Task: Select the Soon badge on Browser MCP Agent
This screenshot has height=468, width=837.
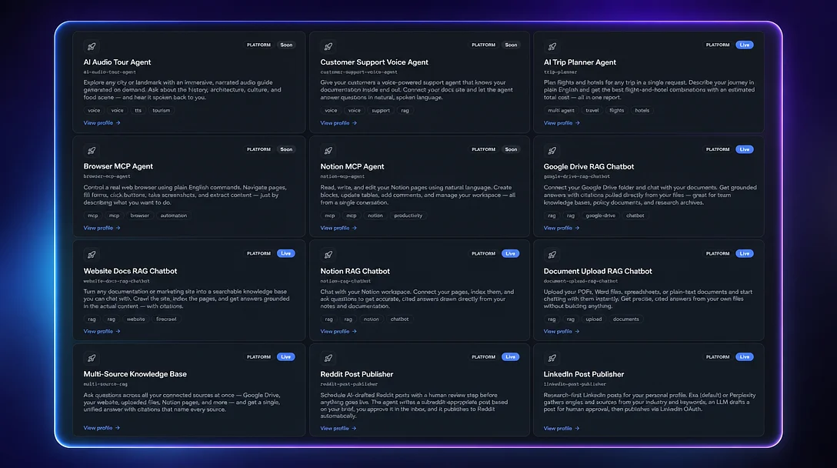Action: [286, 149]
